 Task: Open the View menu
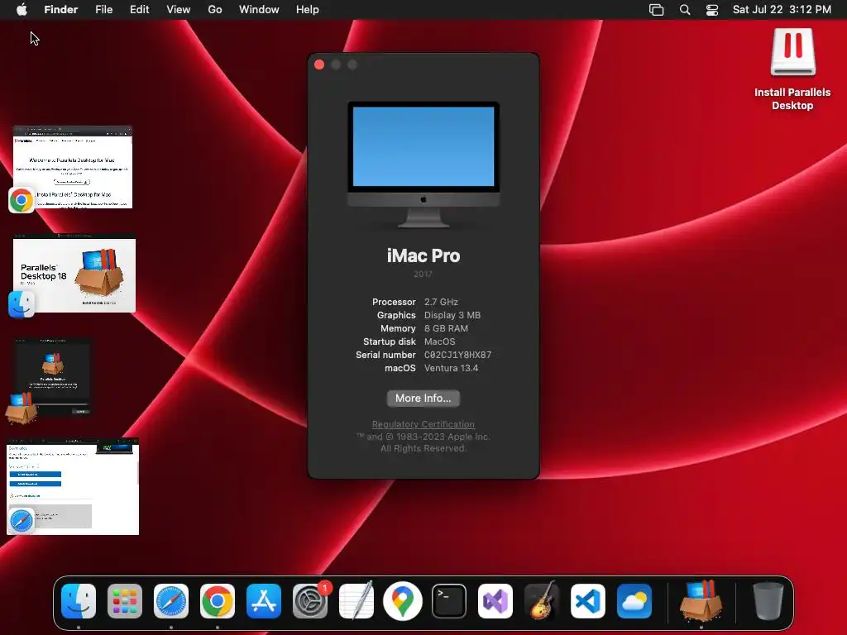pos(179,10)
